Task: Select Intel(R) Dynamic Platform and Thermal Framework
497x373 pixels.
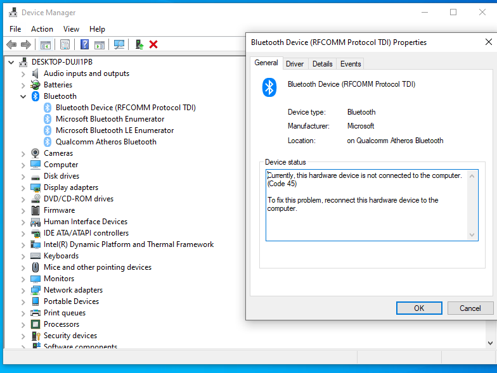Action: pyautogui.click(x=129, y=244)
